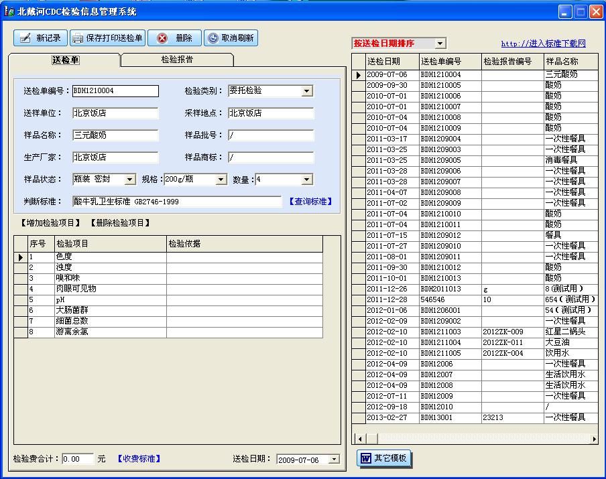Select the 送检单 tab
Screen dimensions: 606x479
(x=65, y=60)
